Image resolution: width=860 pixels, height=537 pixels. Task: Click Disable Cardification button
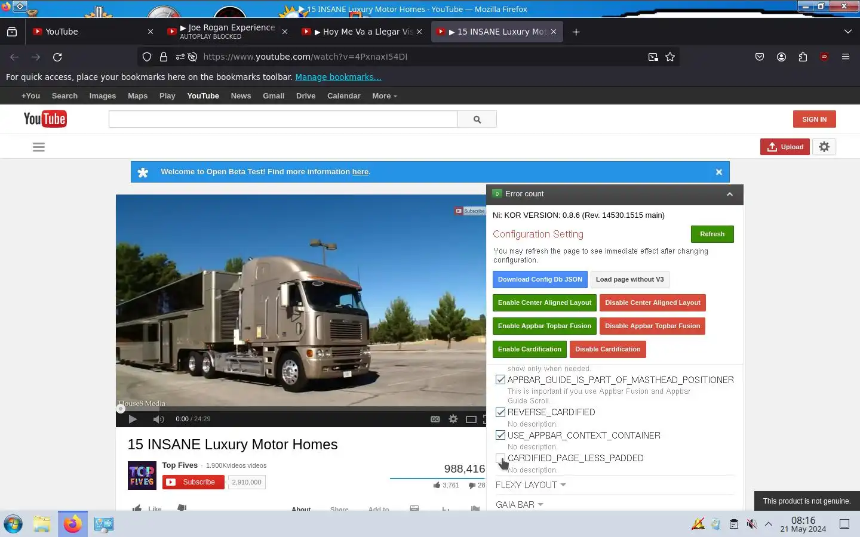(607, 349)
